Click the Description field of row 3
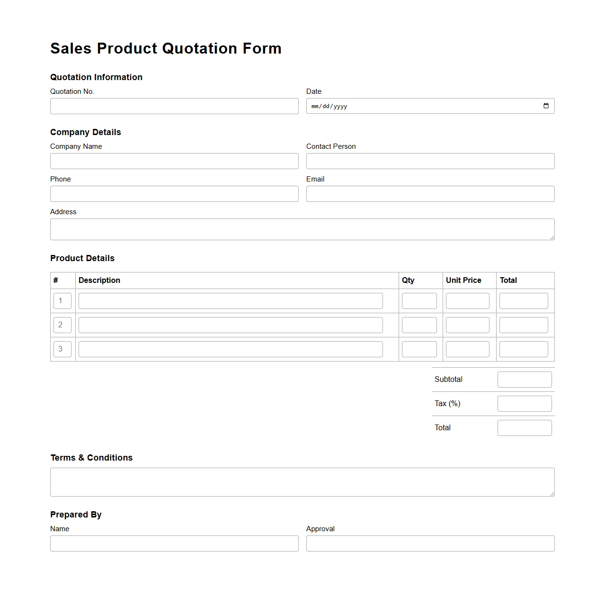Image resolution: width=605 pixels, height=616 pixels. pos(231,349)
